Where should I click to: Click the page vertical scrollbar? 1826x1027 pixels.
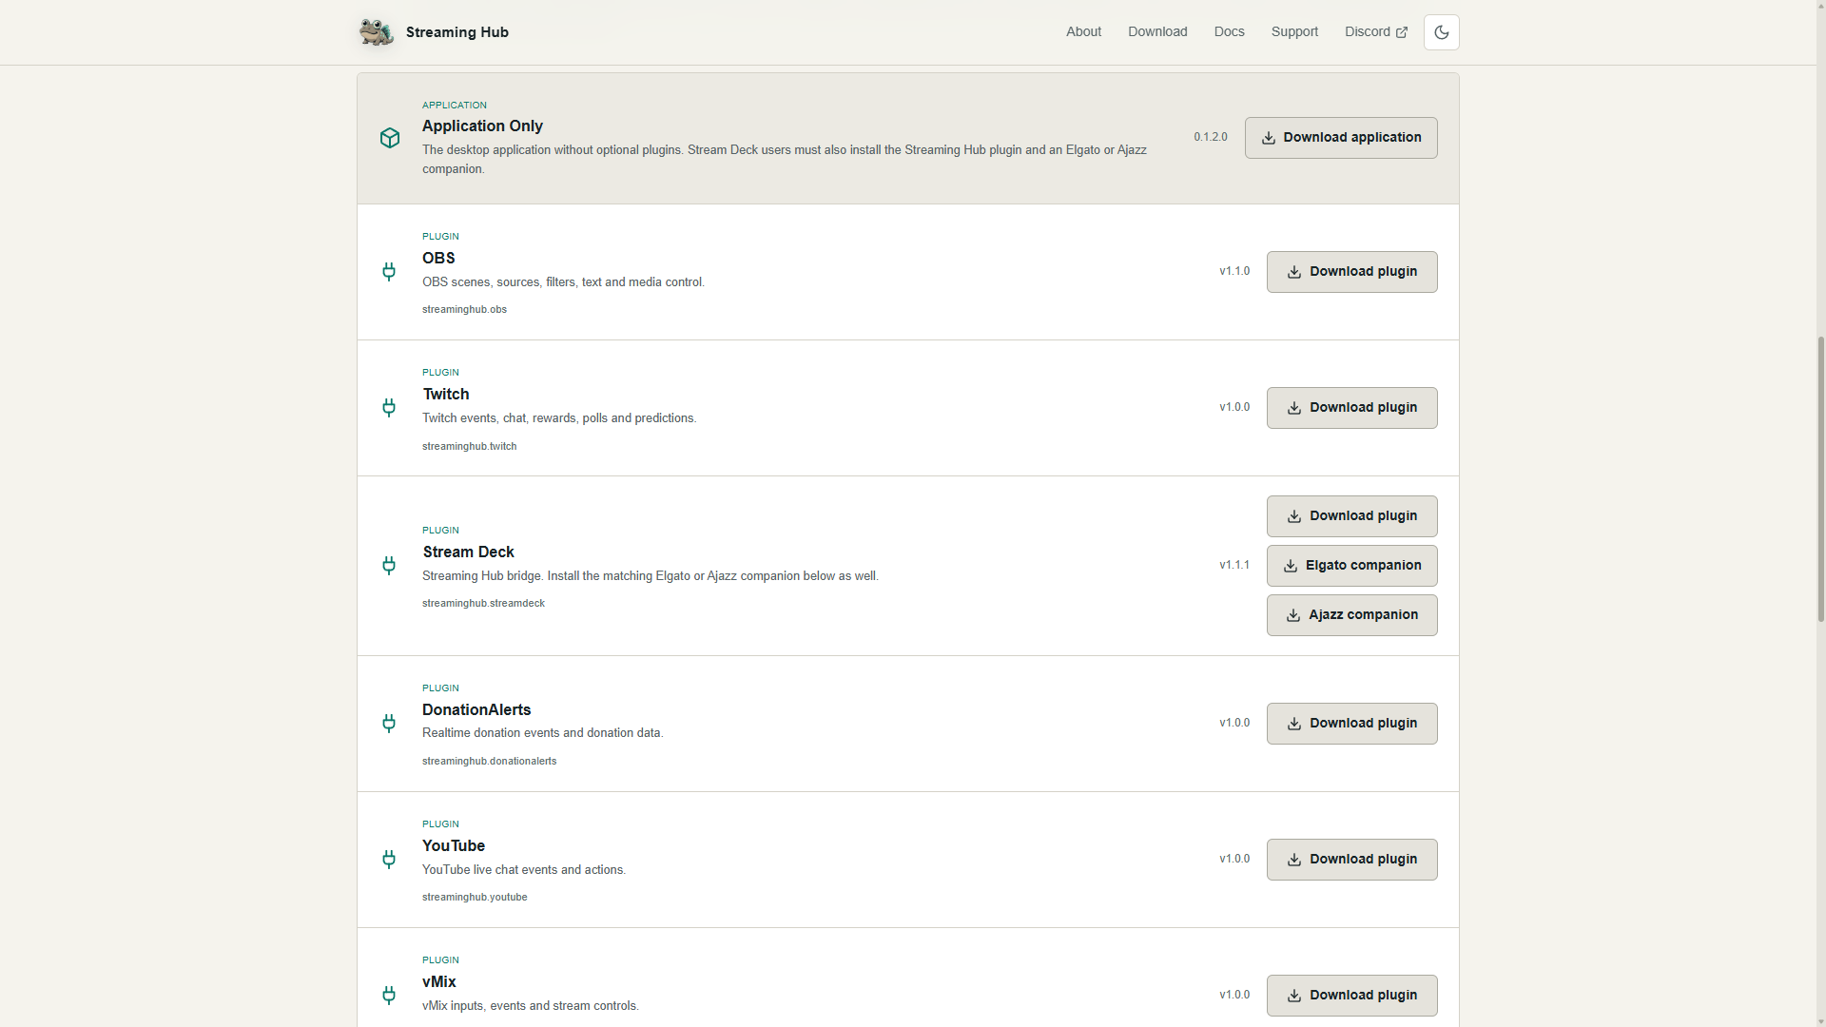point(1820,478)
